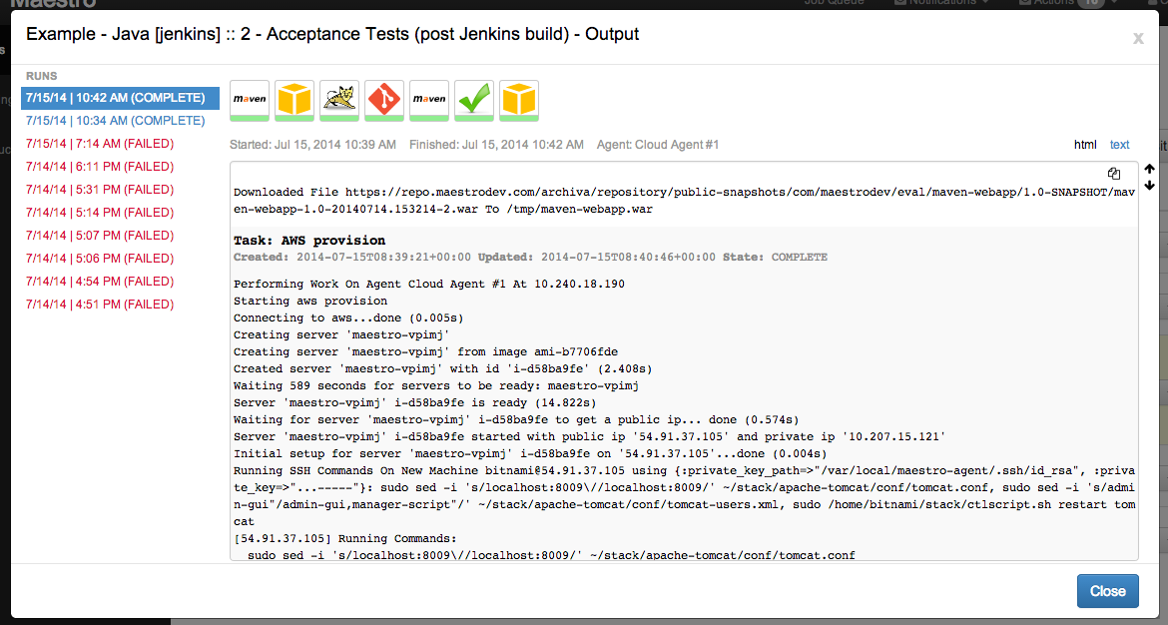Select the 7/15/14 10:34 AM complete run
The image size is (1168, 625).
pos(114,120)
